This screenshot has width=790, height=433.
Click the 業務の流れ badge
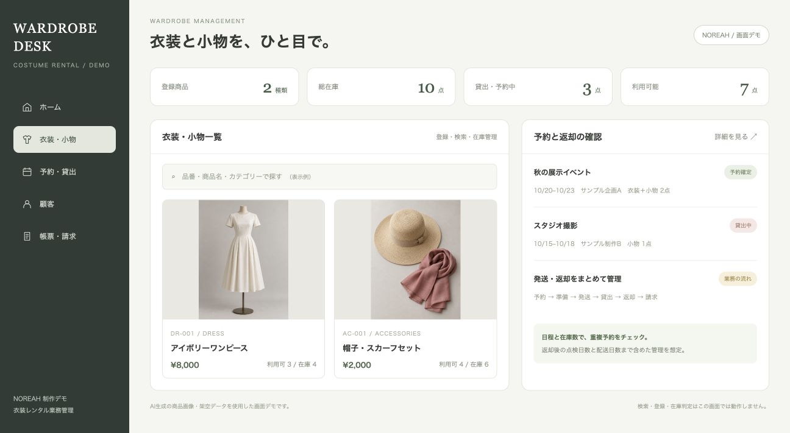coord(738,279)
